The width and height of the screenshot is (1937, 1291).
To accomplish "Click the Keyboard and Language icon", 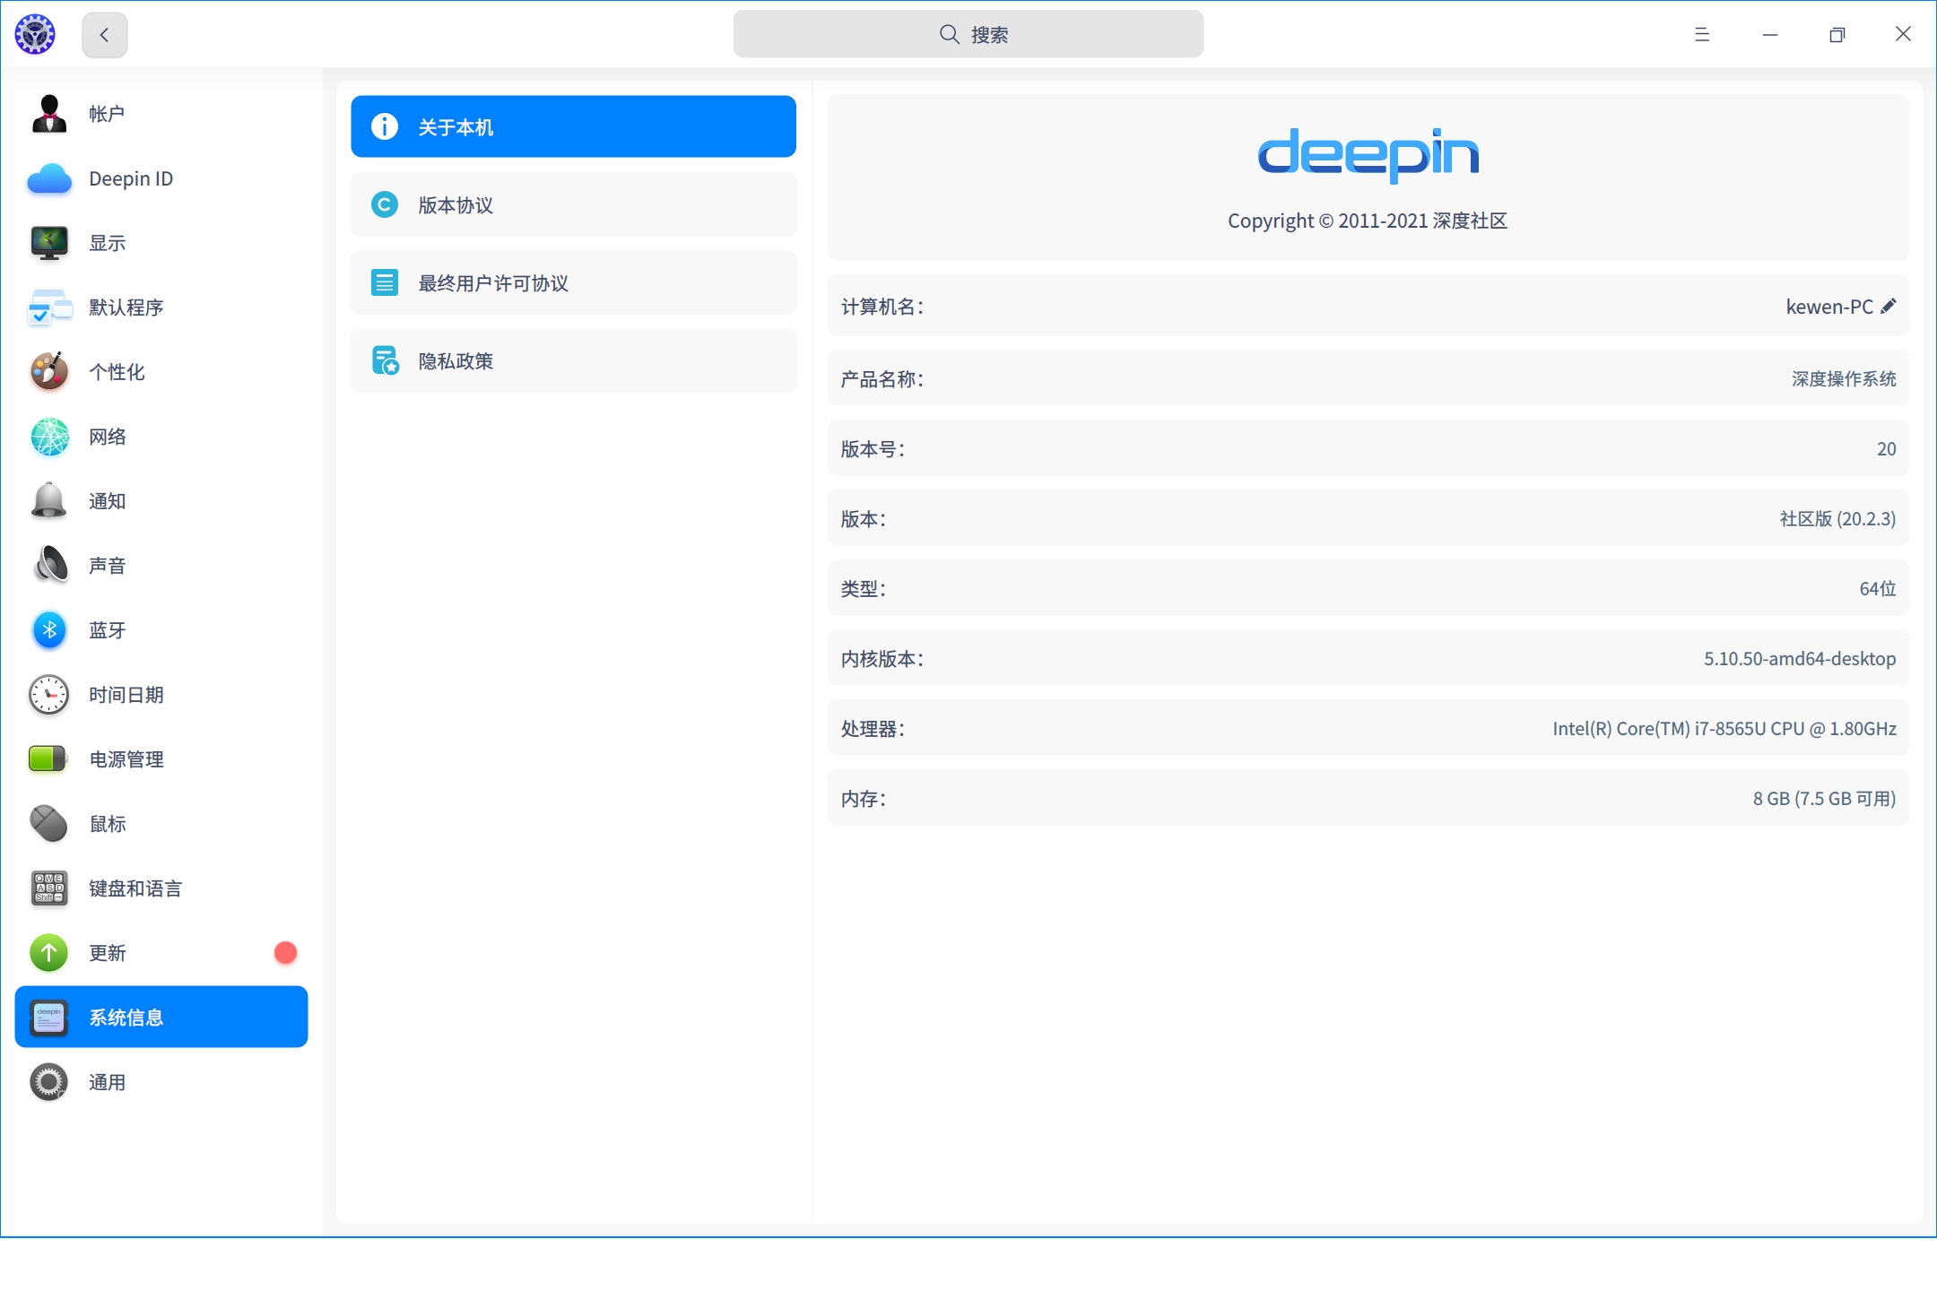I will click(x=49, y=888).
